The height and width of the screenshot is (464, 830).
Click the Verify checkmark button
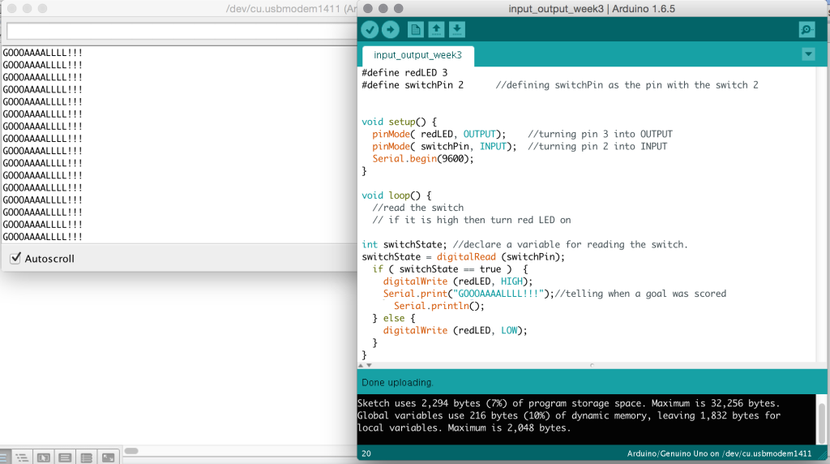pyautogui.click(x=370, y=30)
